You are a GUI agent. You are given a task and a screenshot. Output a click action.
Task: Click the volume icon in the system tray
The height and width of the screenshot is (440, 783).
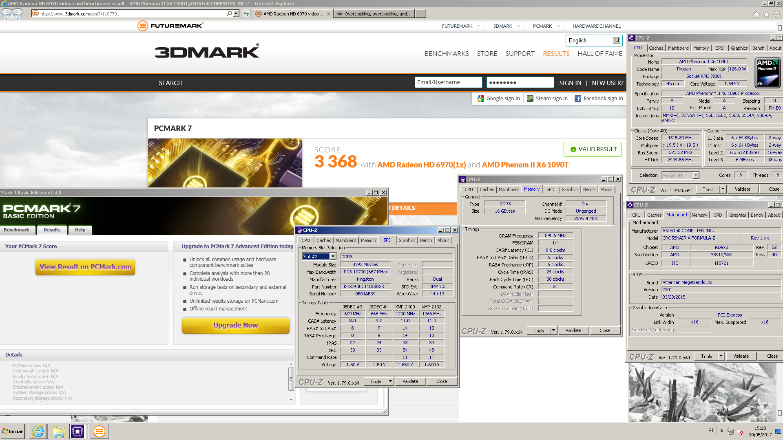tap(740, 431)
